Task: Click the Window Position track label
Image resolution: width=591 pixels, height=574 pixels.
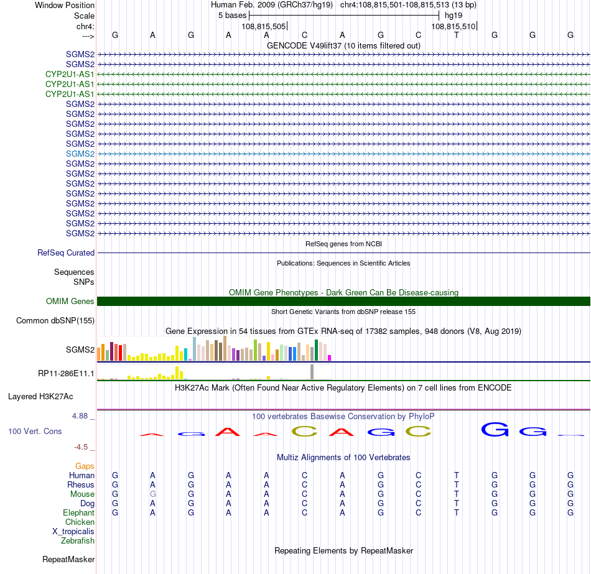Action: coord(65,5)
